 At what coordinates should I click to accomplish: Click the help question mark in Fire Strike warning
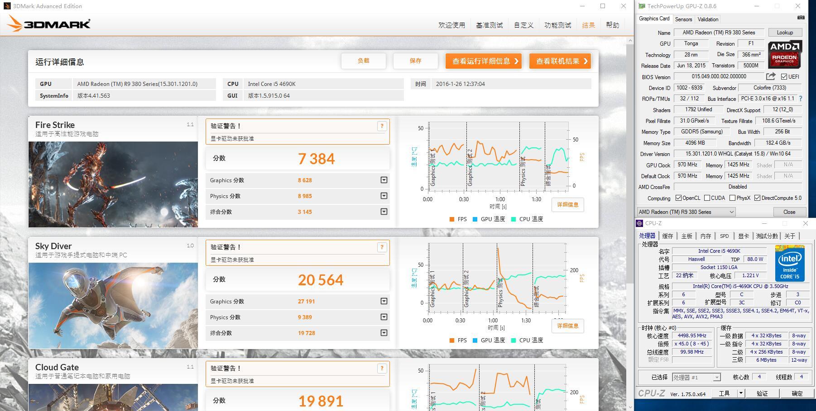(x=382, y=127)
